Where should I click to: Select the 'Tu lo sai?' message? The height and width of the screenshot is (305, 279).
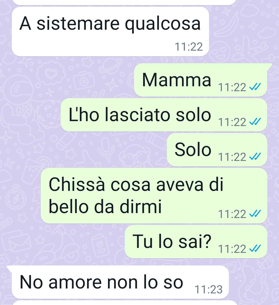196,241
